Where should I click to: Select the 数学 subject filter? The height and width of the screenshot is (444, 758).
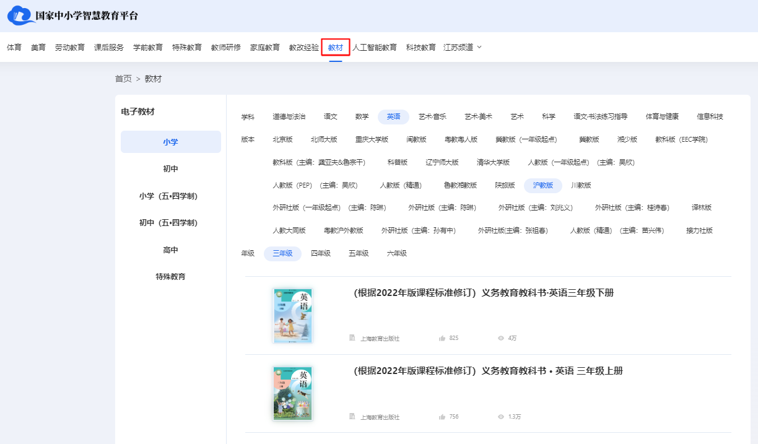coord(362,116)
